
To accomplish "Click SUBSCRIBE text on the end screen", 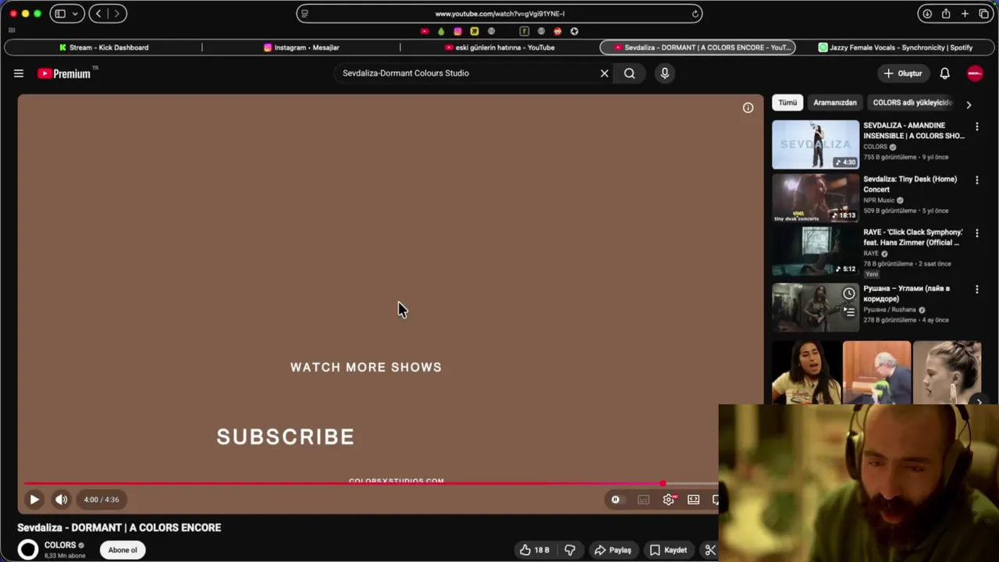I will tap(286, 436).
